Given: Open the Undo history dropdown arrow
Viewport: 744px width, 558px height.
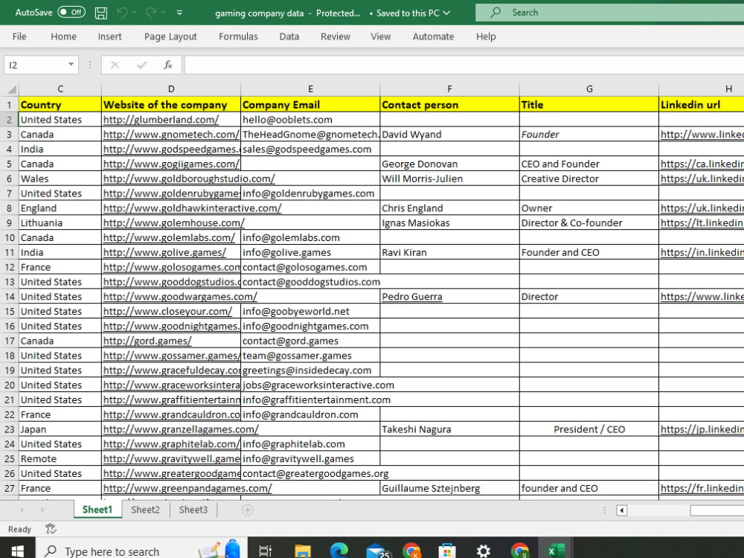Looking at the screenshot, I should [x=135, y=13].
